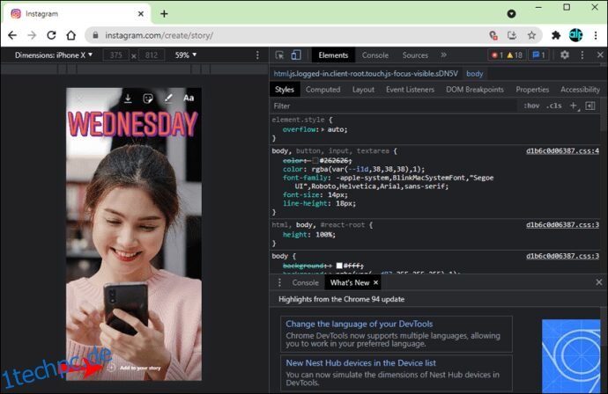Open the Chrome profile avatar
Image resolution: width=608 pixels, height=394 pixels.
[x=575, y=35]
